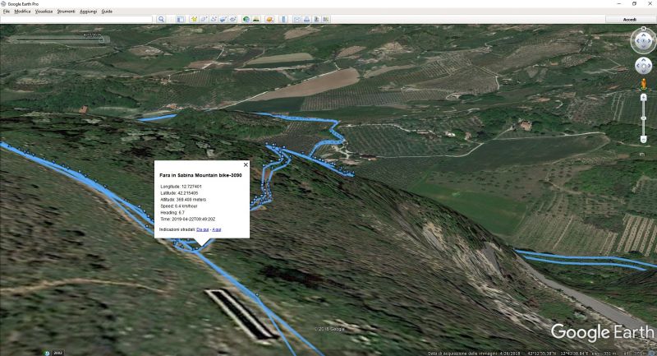
Task: Open the Visualizza menu
Action: [44, 12]
